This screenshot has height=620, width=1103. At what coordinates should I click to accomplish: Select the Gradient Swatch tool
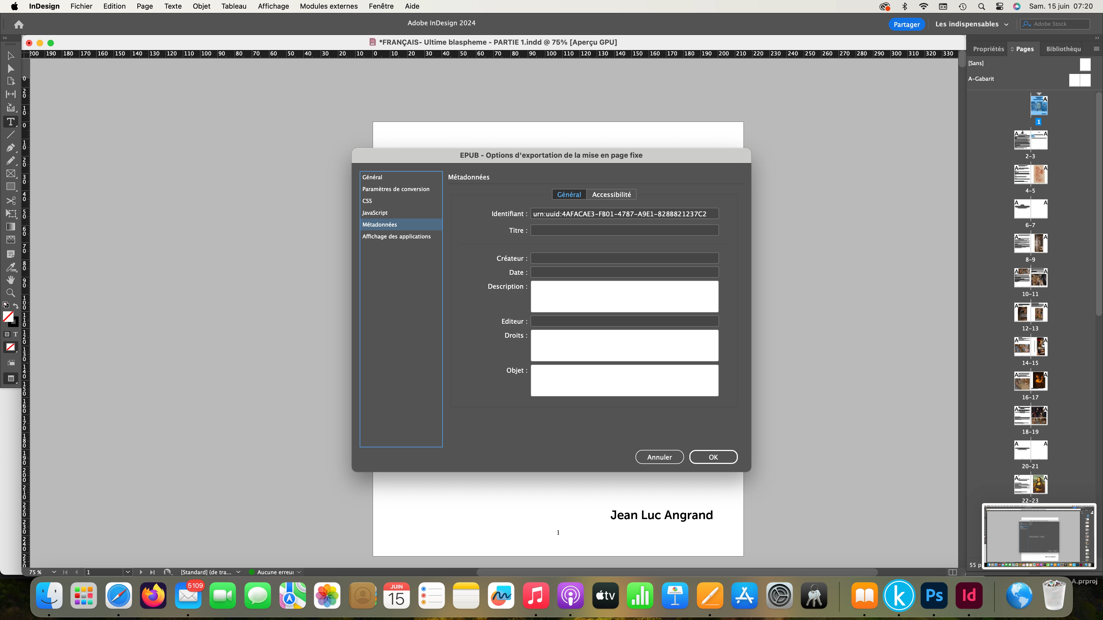(x=10, y=226)
